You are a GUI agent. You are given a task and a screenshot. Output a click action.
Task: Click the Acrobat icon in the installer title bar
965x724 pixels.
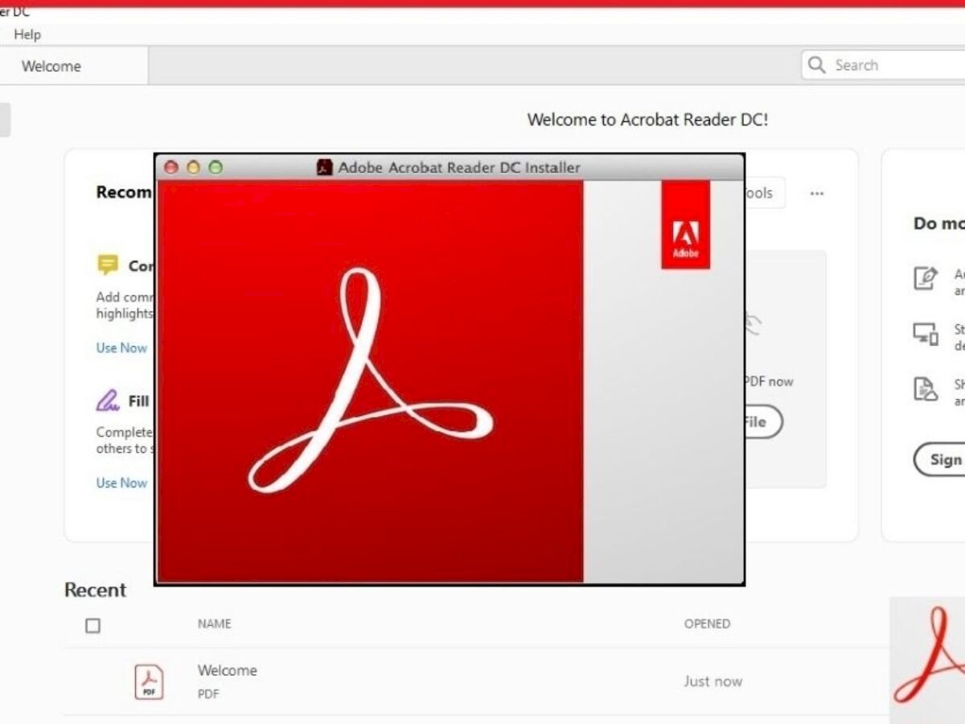click(325, 167)
